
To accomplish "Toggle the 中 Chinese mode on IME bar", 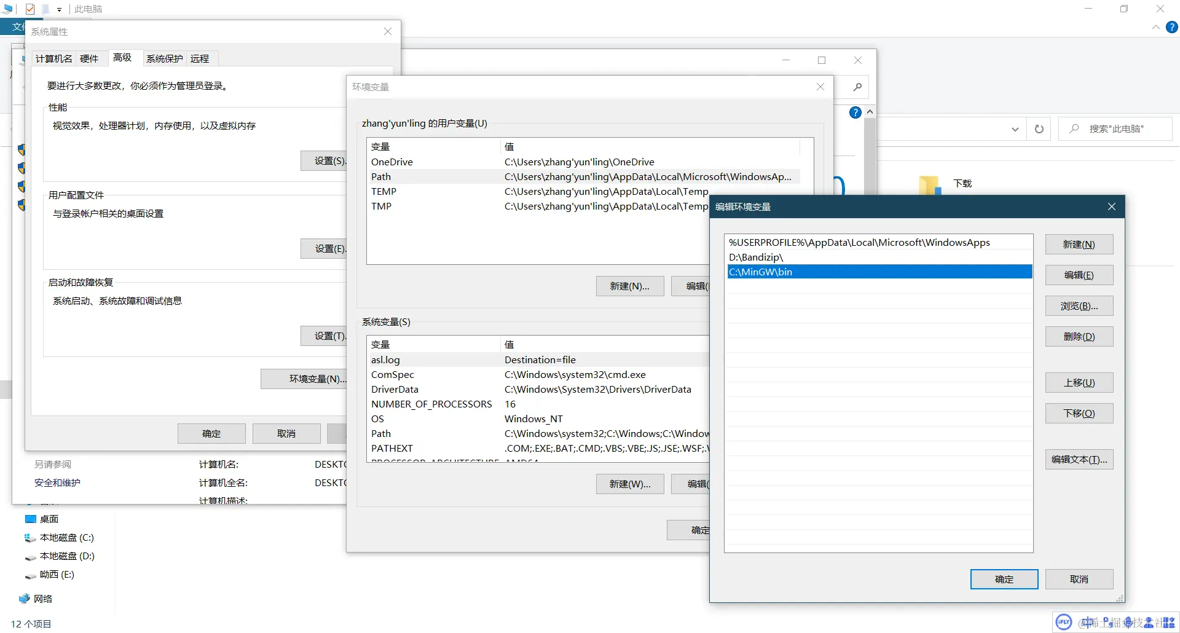I will (1088, 623).
